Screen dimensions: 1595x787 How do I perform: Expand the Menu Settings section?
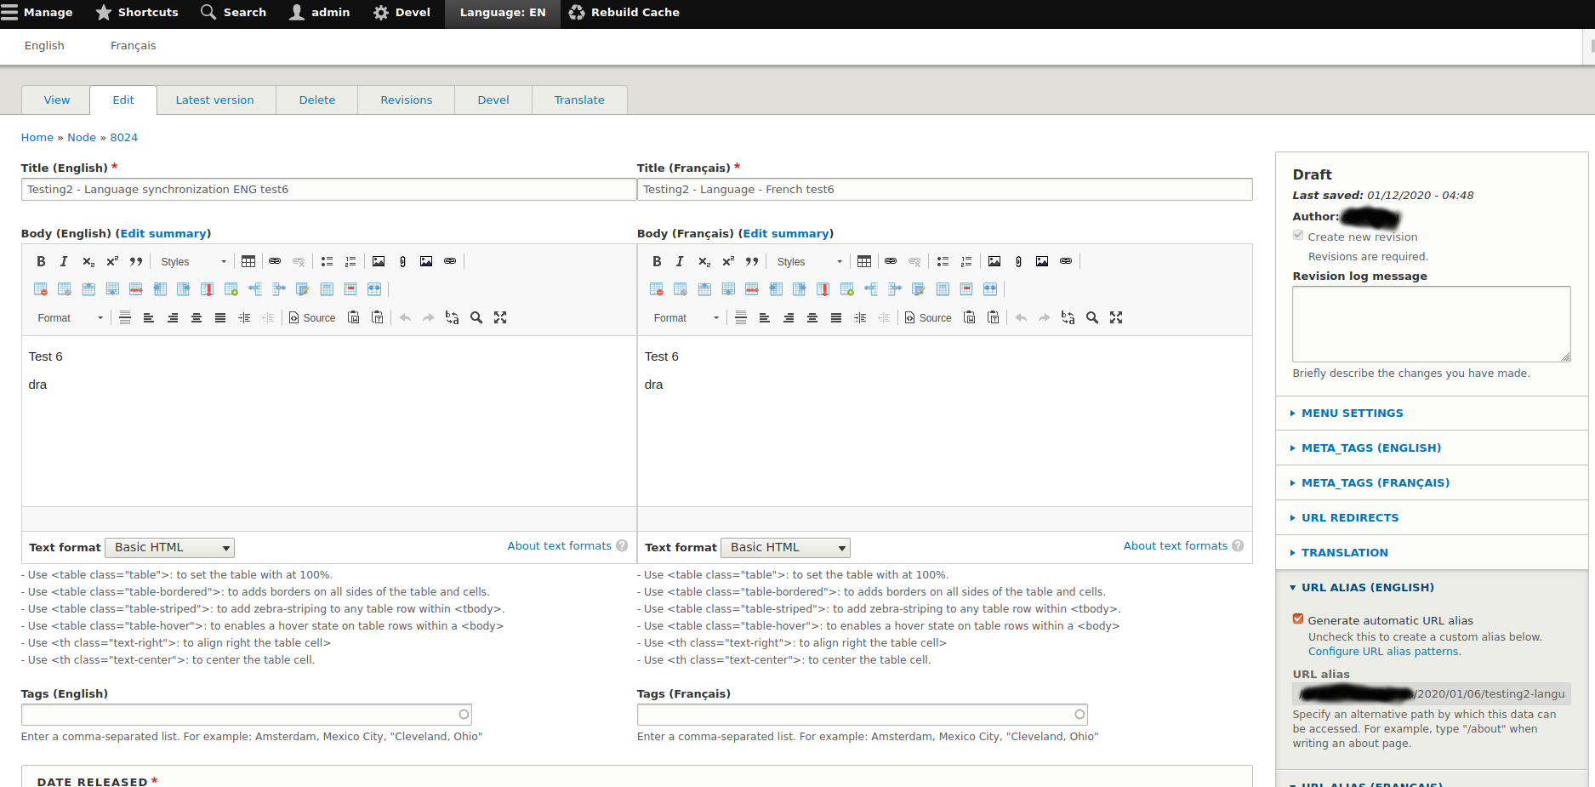pyautogui.click(x=1352, y=413)
